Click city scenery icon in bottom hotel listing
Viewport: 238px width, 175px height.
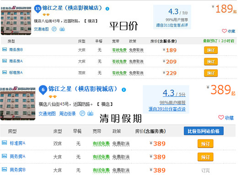coord(90,113)
